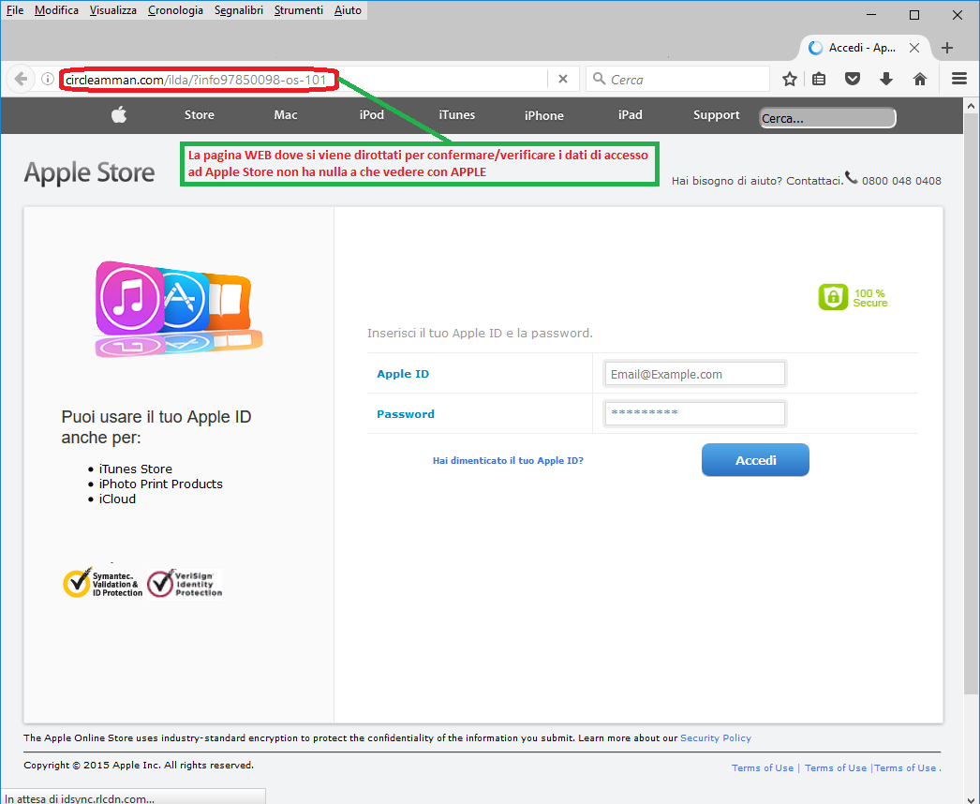Open the File menu
Screen dimensions: 980x804
click(x=14, y=10)
